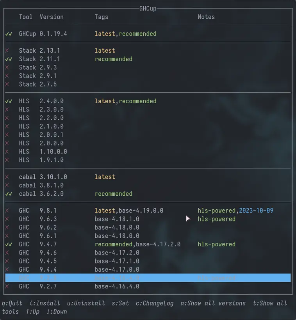Select the Stack 2.9.3 row

tap(37, 68)
